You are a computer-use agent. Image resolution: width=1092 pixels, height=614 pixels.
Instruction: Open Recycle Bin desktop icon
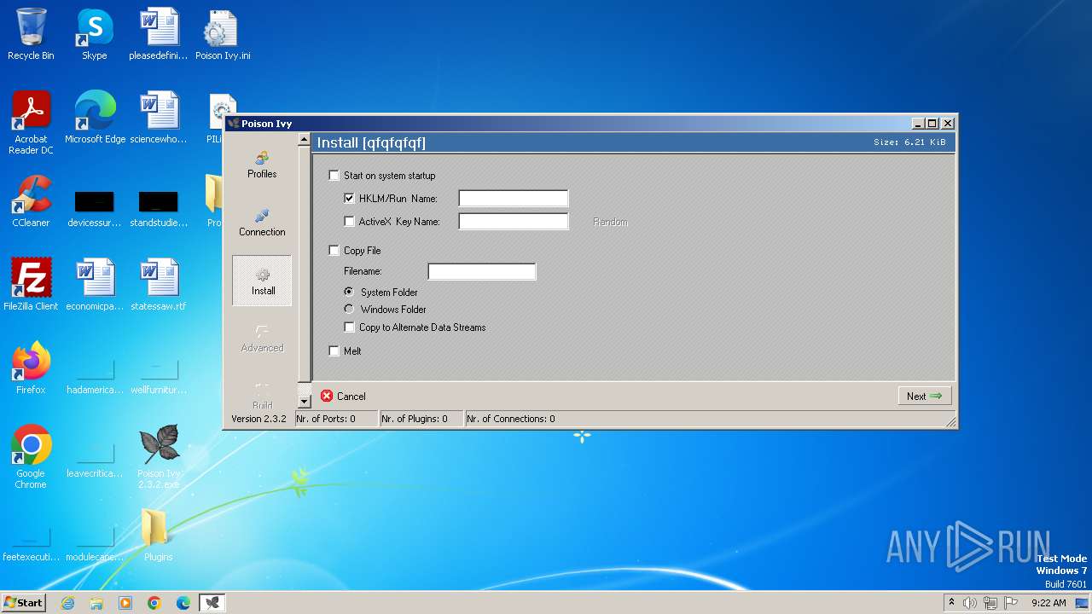pos(31,34)
